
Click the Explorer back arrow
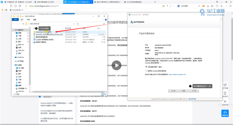click(x=14, y=24)
